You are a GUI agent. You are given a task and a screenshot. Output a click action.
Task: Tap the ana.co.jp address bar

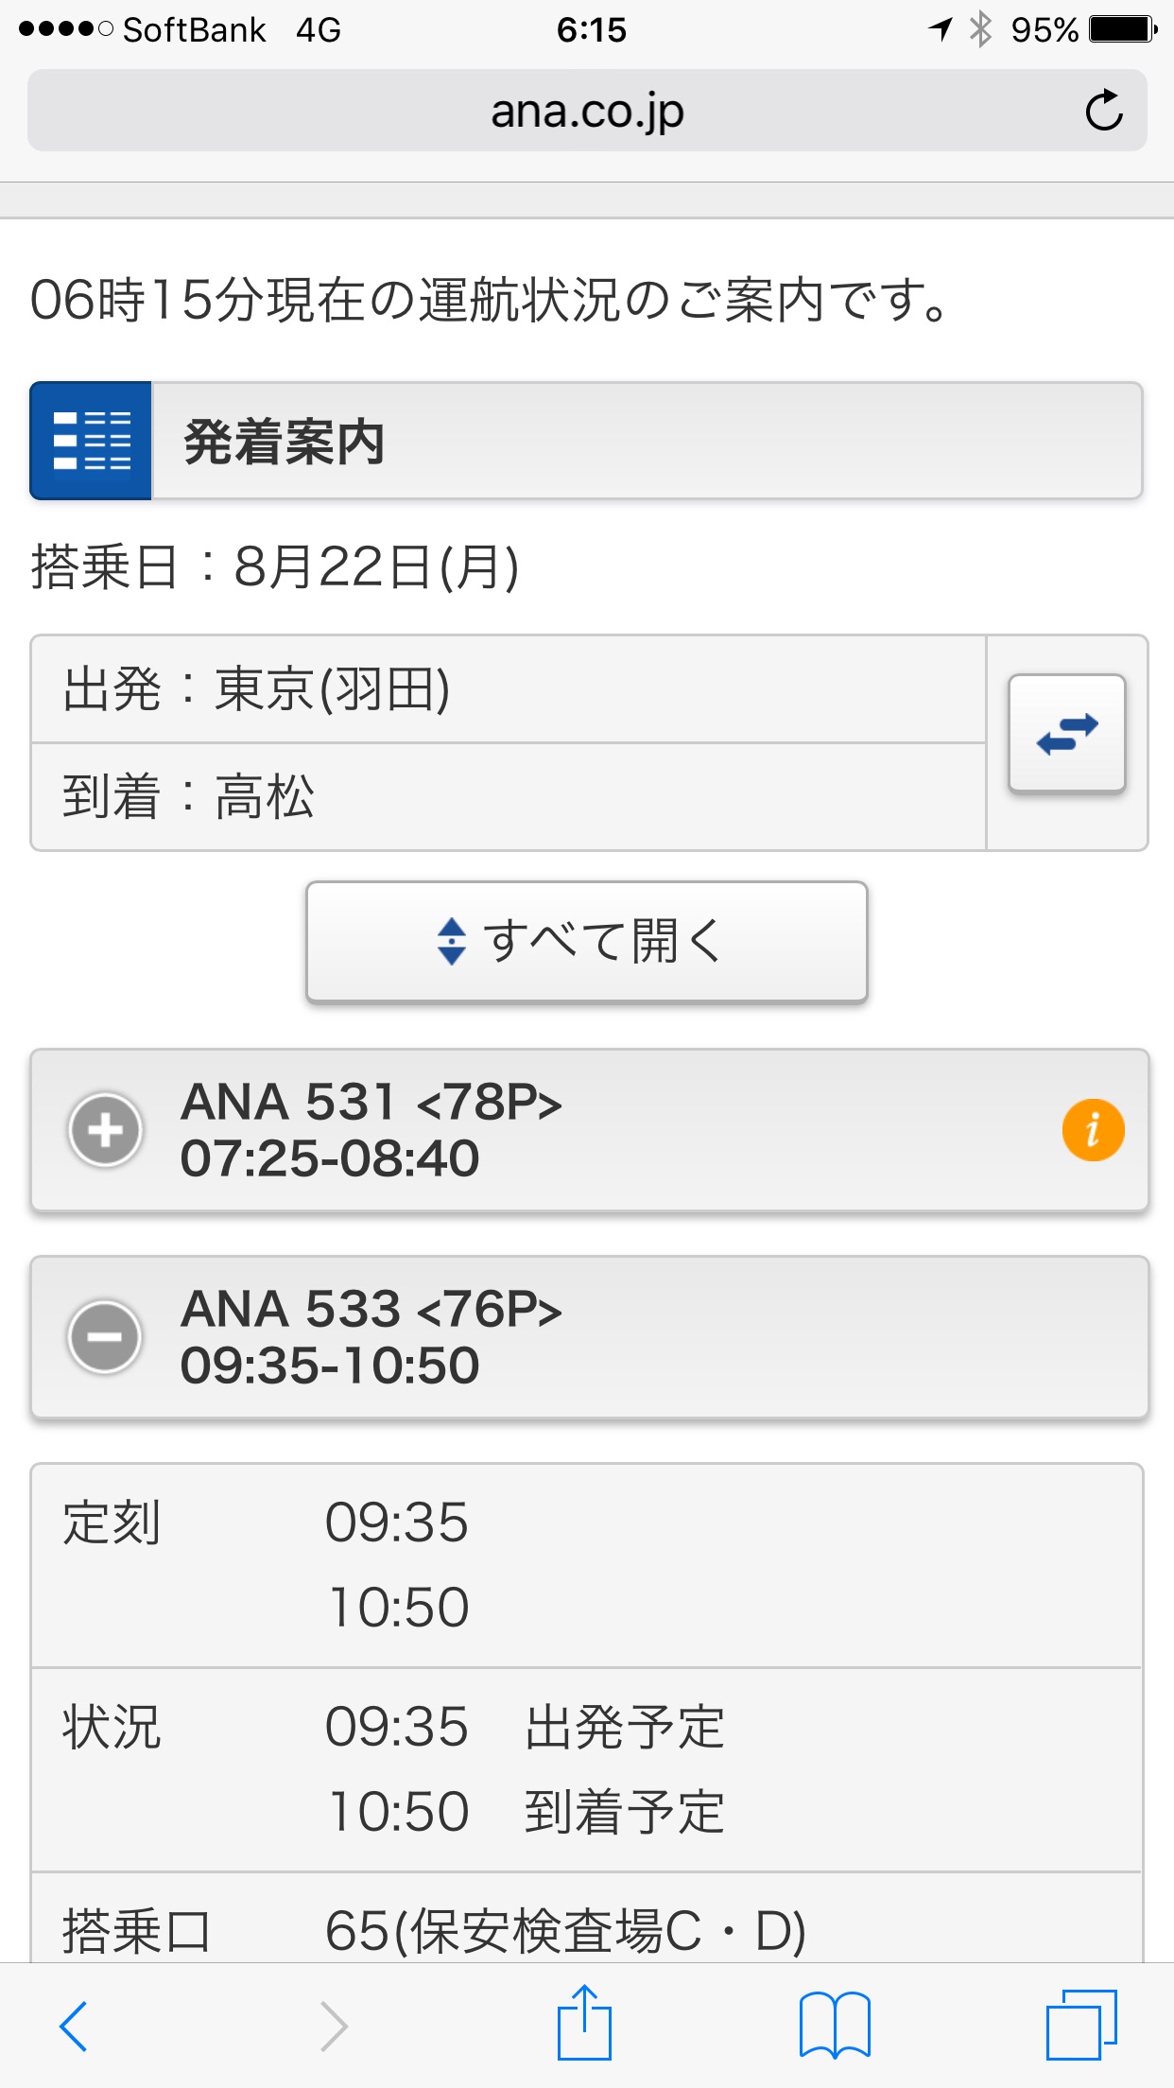point(586,111)
